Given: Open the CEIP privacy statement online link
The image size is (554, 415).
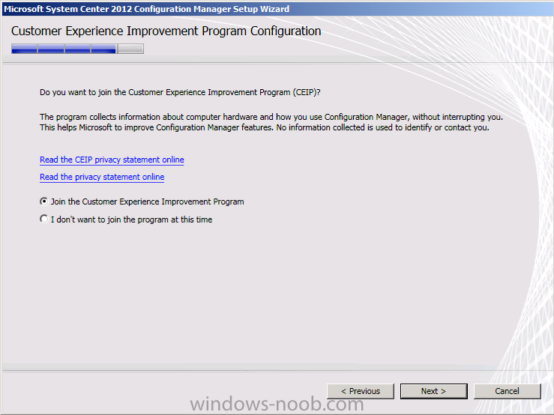Looking at the screenshot, I should (x=112, y=160).
